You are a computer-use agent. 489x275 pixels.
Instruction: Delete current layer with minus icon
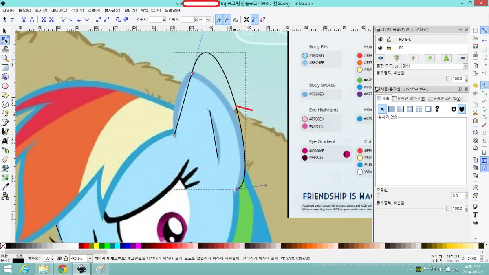click(x=463, y=58)
